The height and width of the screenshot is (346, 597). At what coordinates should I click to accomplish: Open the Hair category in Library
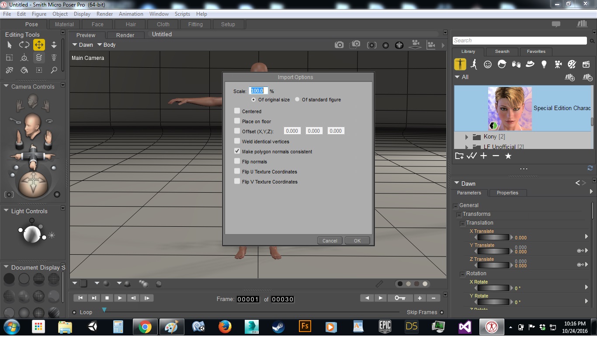502,64
